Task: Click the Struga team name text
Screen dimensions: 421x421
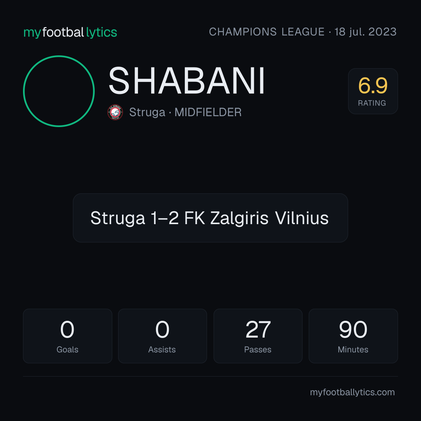Action: [147, 112]
